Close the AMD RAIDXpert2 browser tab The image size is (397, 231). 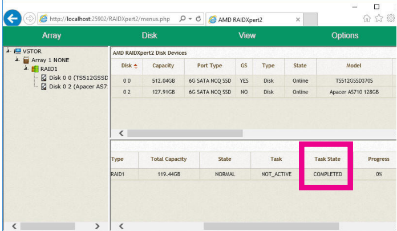point(297,19)
